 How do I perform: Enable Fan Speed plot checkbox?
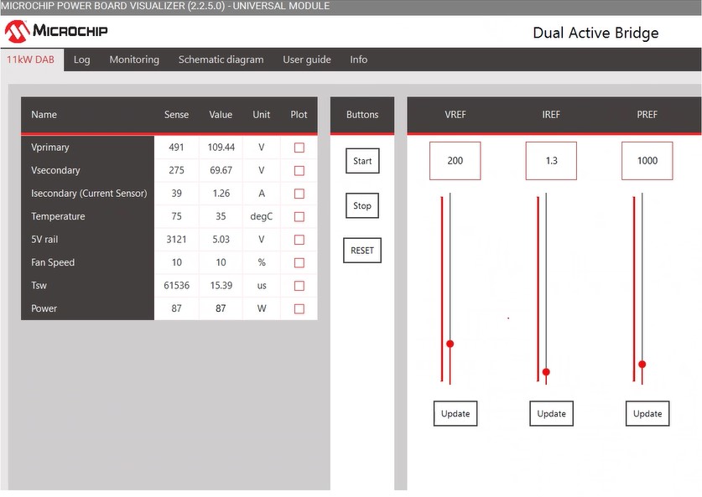point(299,262)
